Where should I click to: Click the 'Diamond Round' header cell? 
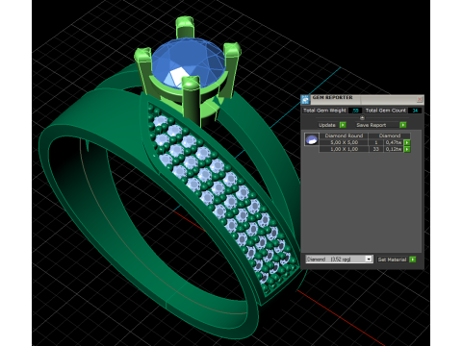(344, 136)
